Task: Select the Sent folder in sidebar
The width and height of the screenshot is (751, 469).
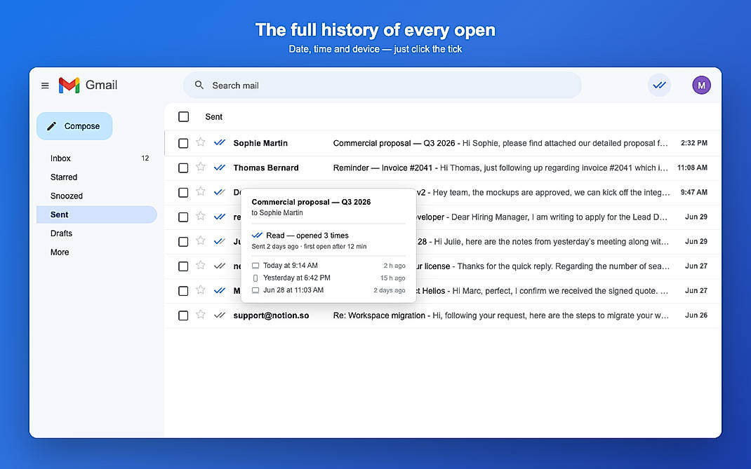Action: pos(97,215)
